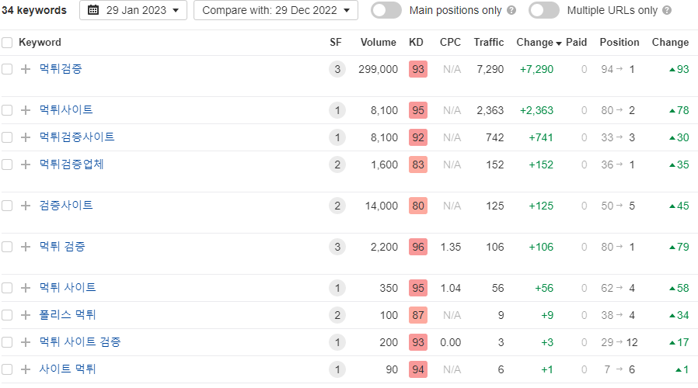Sort table by Volume column header
698x388 pixels.
click(x=378, y=43)
